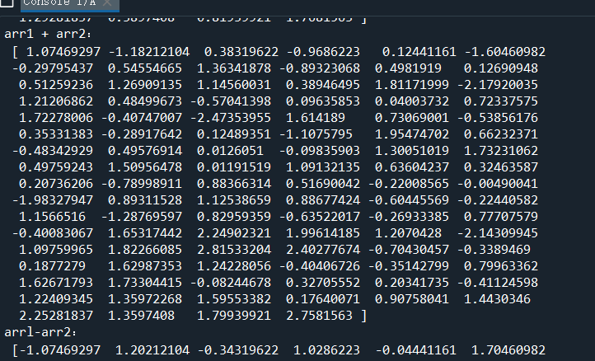Click the value -0.48342929
Viewport: 595px width, 361px height.
53,151
